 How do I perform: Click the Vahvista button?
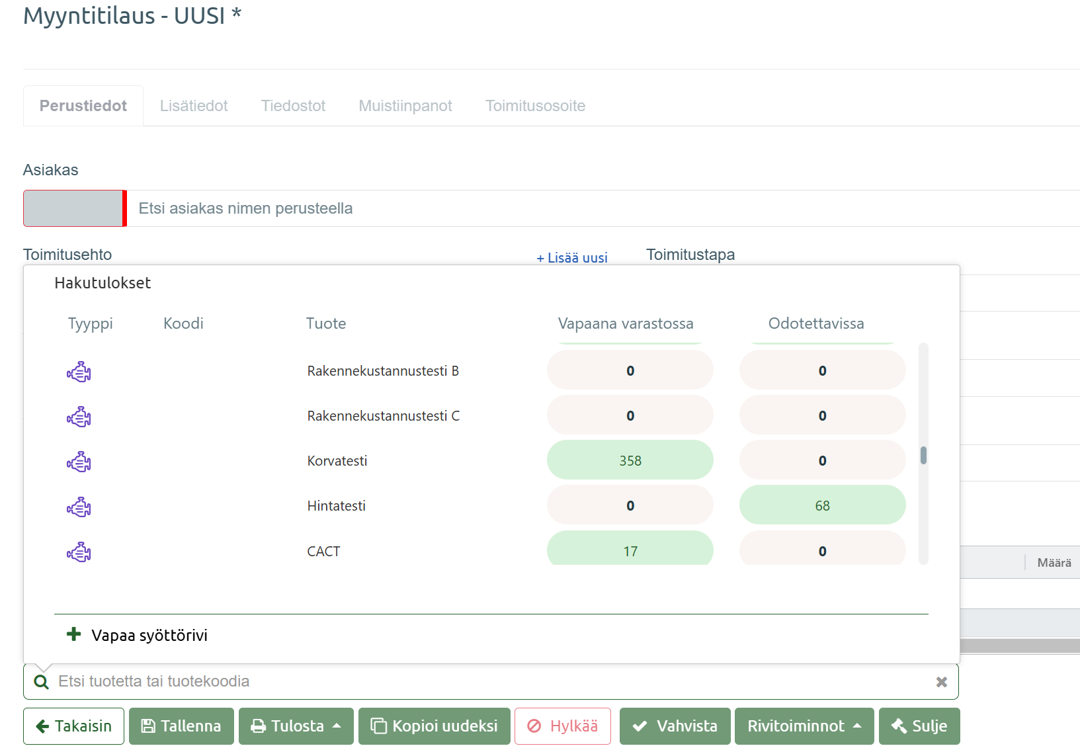point(675,726)
